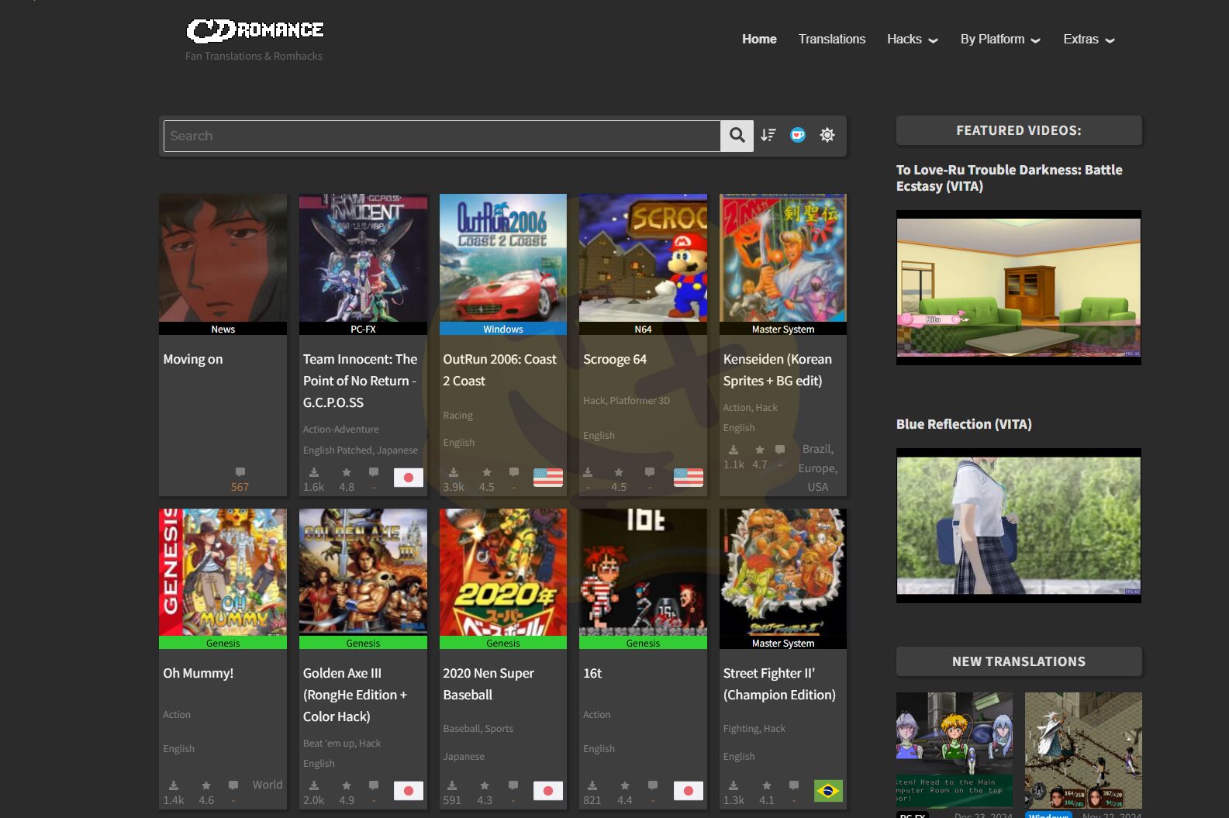Screen dimensions: 1229x818
Task: Click comment icon on Oh Mummy! card
Action: (x=233, y=785)
